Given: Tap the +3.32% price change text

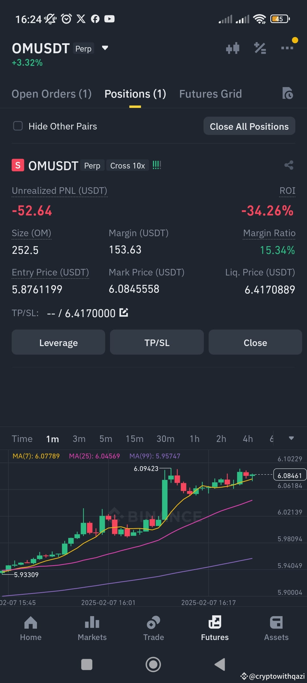Looking at the screenshot, I should click(x=27, y=62).
